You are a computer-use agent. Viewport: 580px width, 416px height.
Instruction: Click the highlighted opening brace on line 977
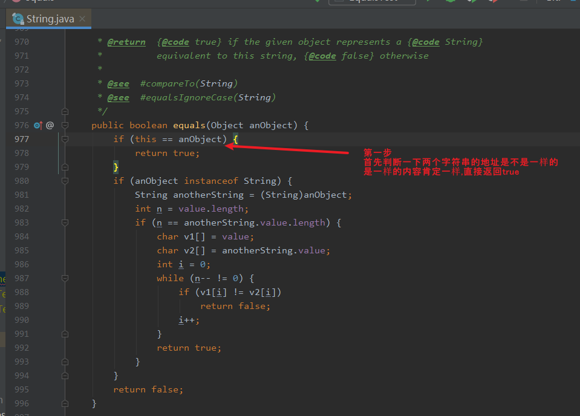point(236,140)
